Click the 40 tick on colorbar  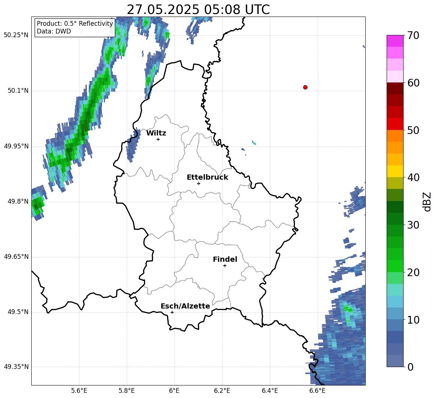413,177
